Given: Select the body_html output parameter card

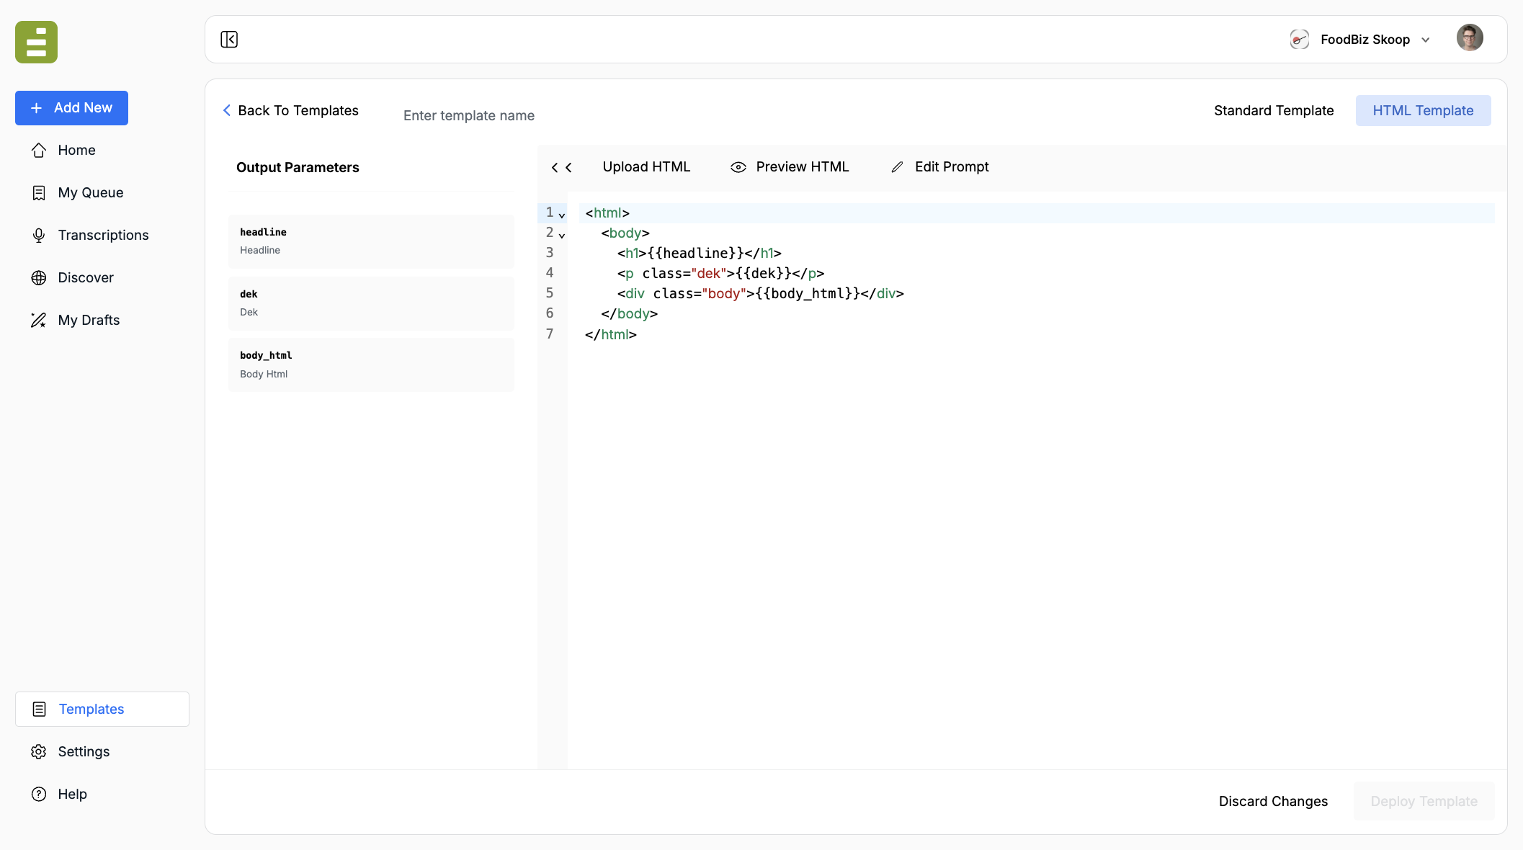Looking at the screenshot, I should tap(371, 365).
